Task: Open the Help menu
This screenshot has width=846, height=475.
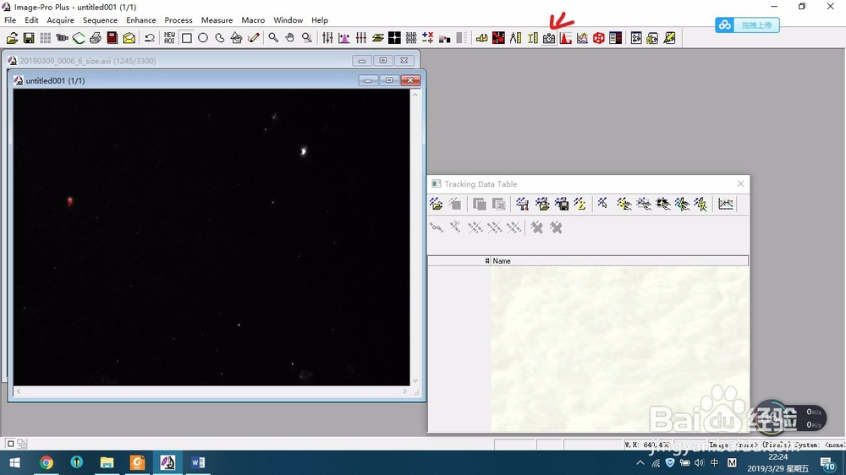Action: 320,20
